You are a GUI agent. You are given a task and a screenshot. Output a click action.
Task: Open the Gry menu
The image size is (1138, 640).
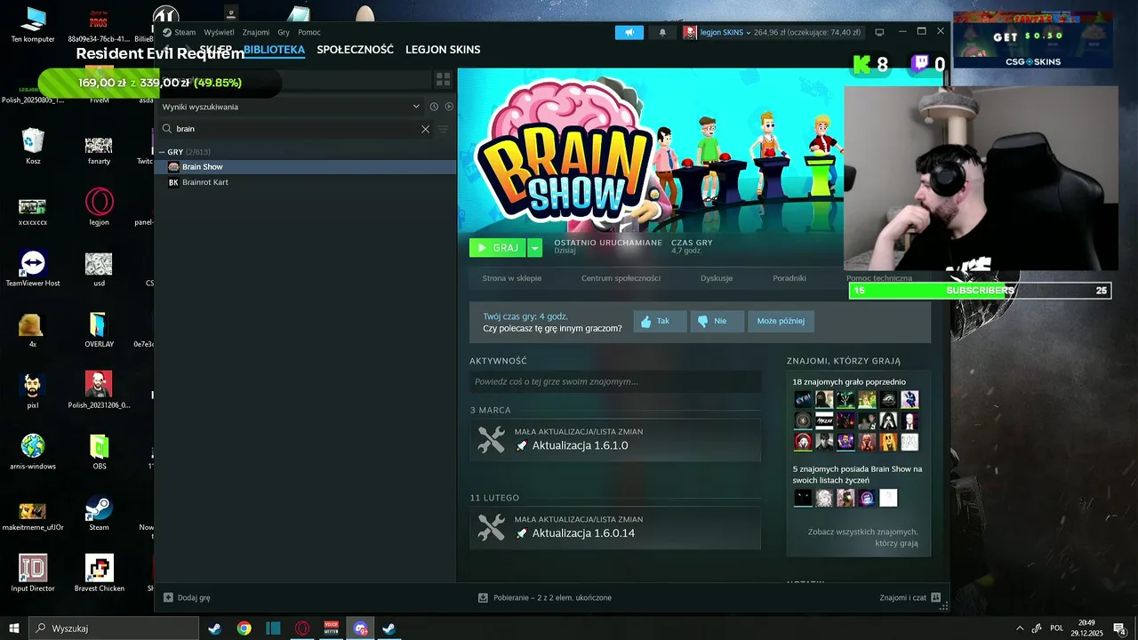(x=284, y=33)
